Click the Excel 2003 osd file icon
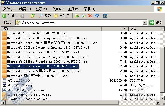Screen dimensions: 165x106 coord(4,52)
